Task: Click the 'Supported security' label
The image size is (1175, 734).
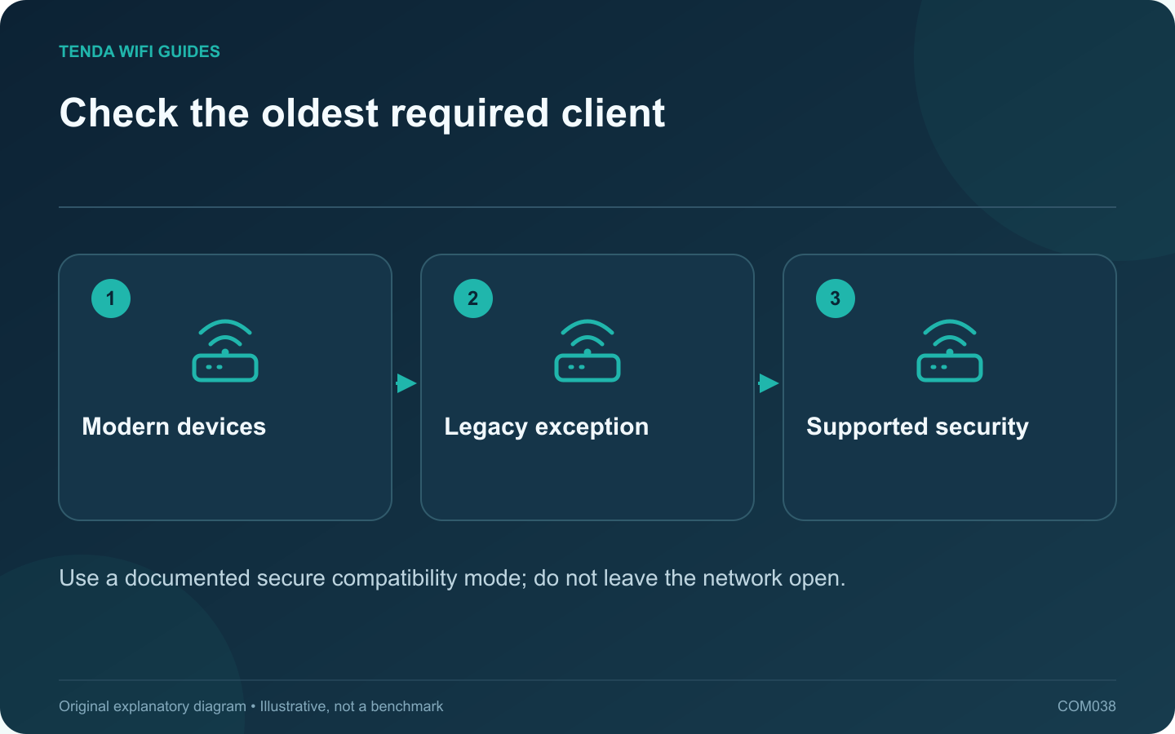Action: click(x=917, y=427)
